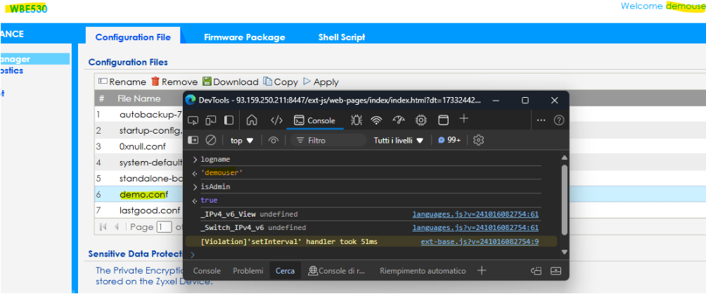Open the Performance gauge icon panel

(399, 120)
